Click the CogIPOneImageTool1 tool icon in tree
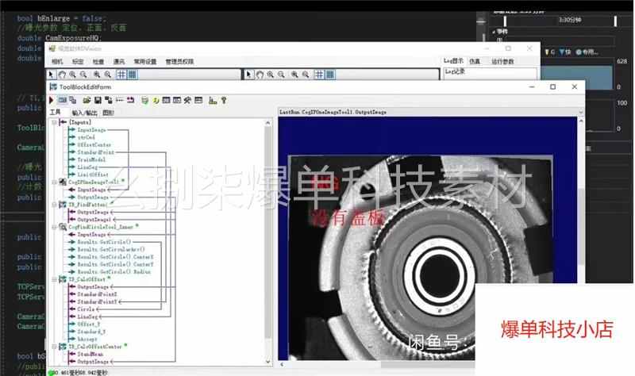The height and width of the screenshot is (376, 635). click(63, 182)
